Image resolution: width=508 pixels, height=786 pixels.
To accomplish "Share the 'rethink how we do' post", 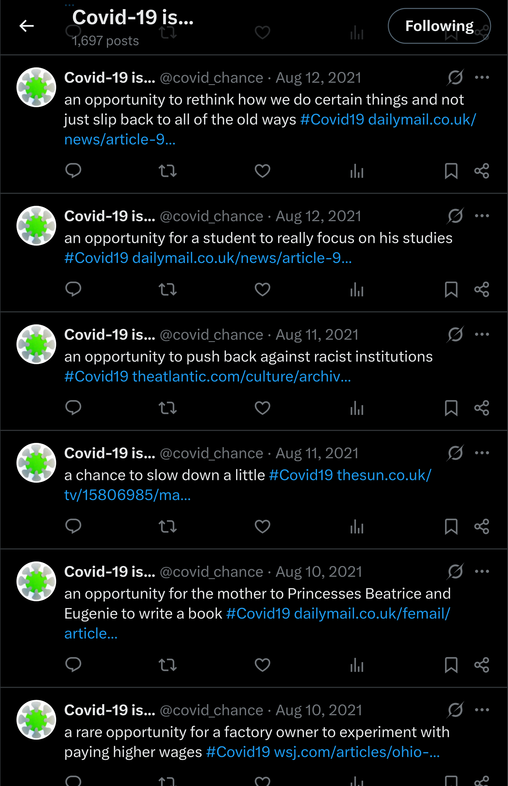I will 482,171.
